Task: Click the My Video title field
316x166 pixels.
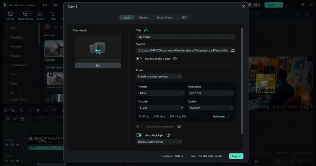Action: coord(186,37)
